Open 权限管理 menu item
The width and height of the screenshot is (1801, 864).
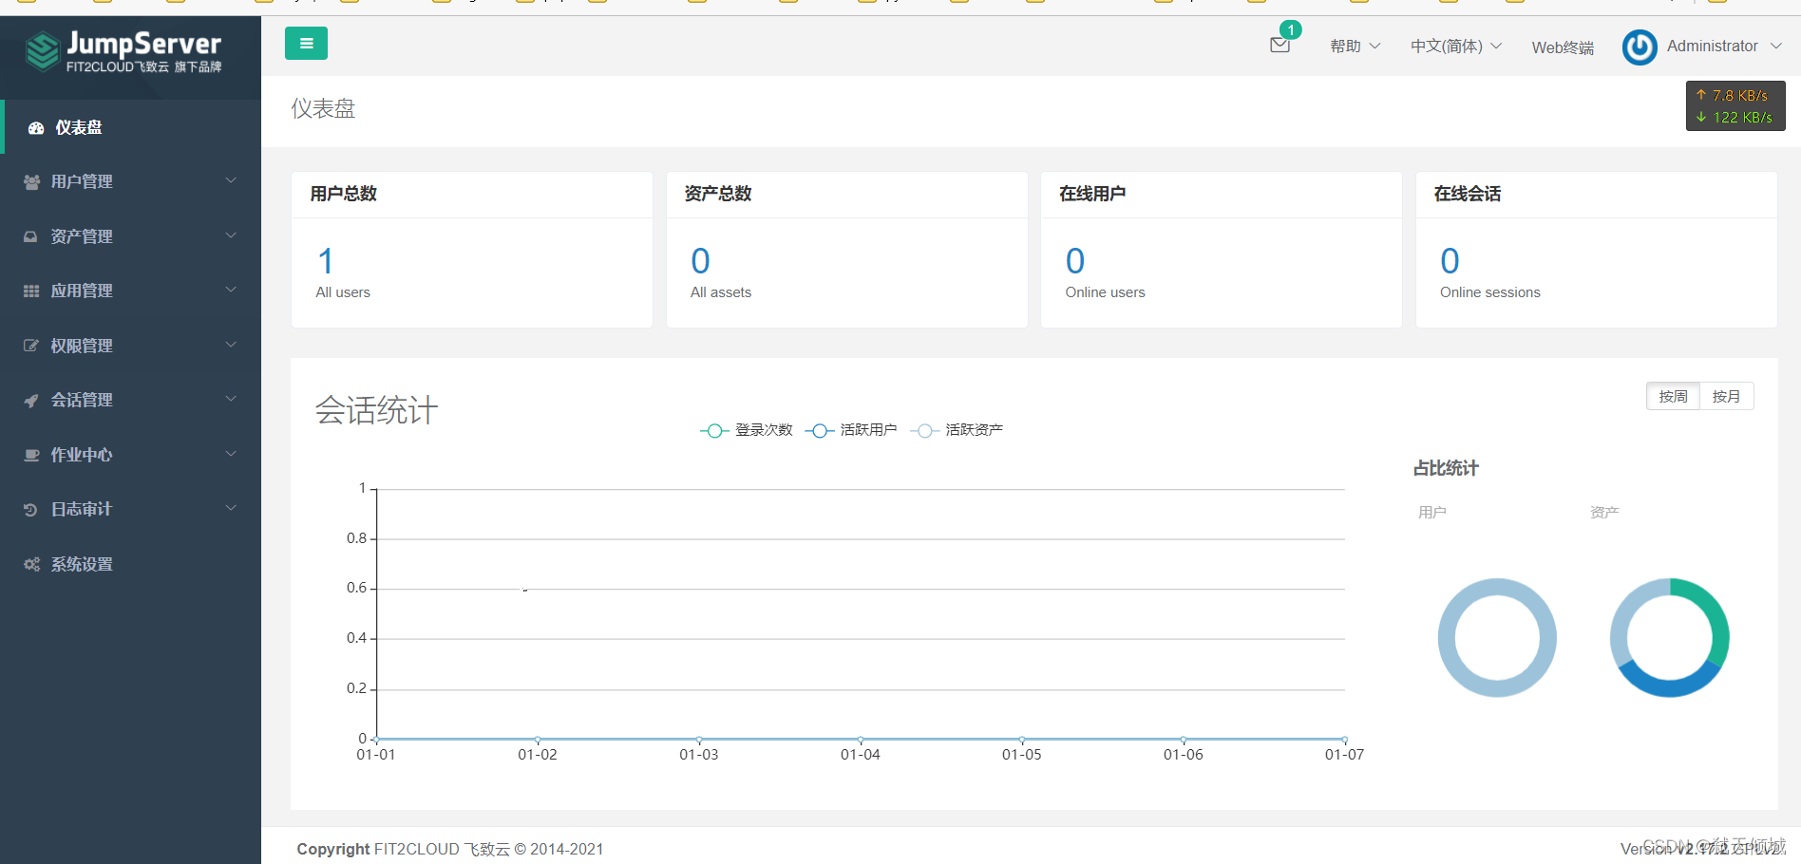click(131, 346)
